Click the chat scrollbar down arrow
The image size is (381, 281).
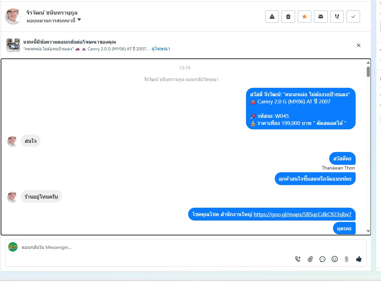click(368, 231)
